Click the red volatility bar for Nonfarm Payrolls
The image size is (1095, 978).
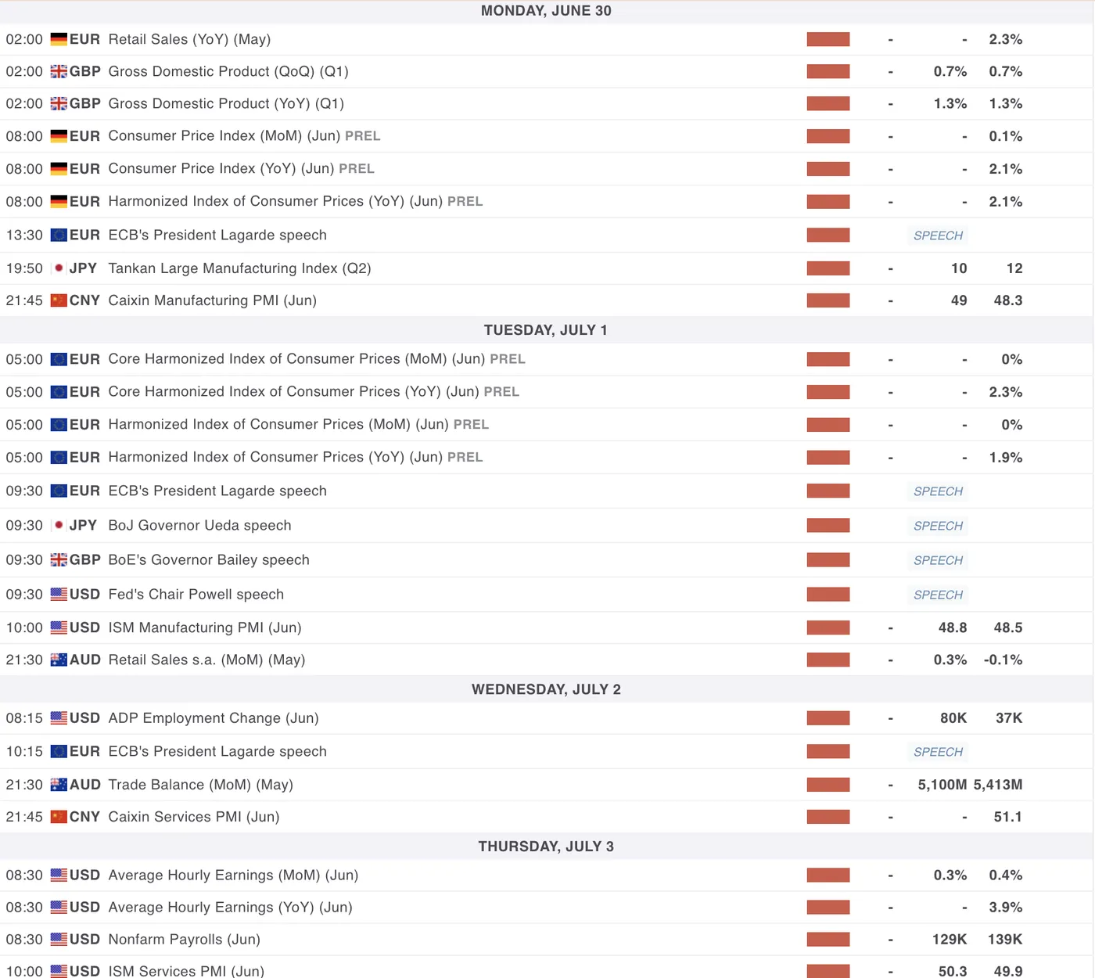[828, 939]
